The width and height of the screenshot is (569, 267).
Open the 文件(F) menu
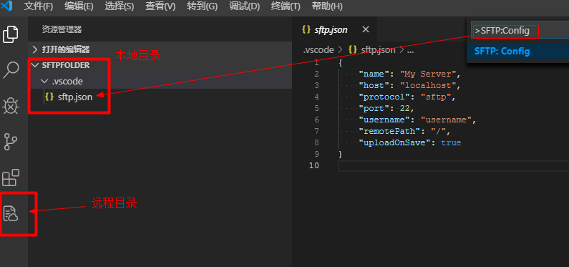click(x=39, y=6)
